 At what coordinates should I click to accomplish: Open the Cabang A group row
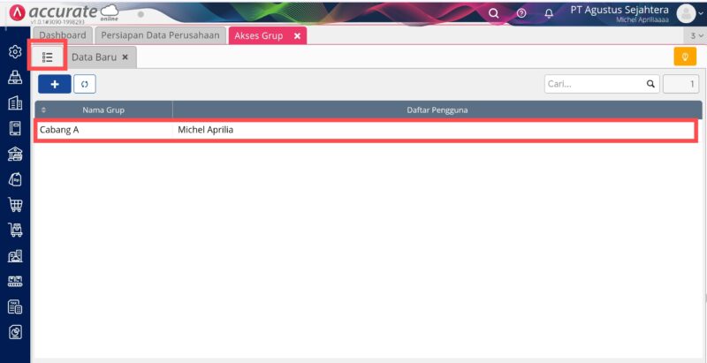366,131
